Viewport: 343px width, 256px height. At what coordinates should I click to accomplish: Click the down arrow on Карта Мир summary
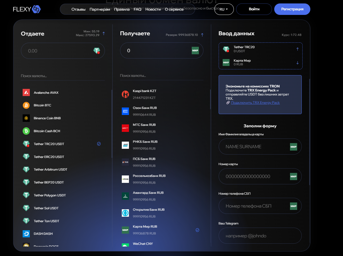tap(297, 62)
